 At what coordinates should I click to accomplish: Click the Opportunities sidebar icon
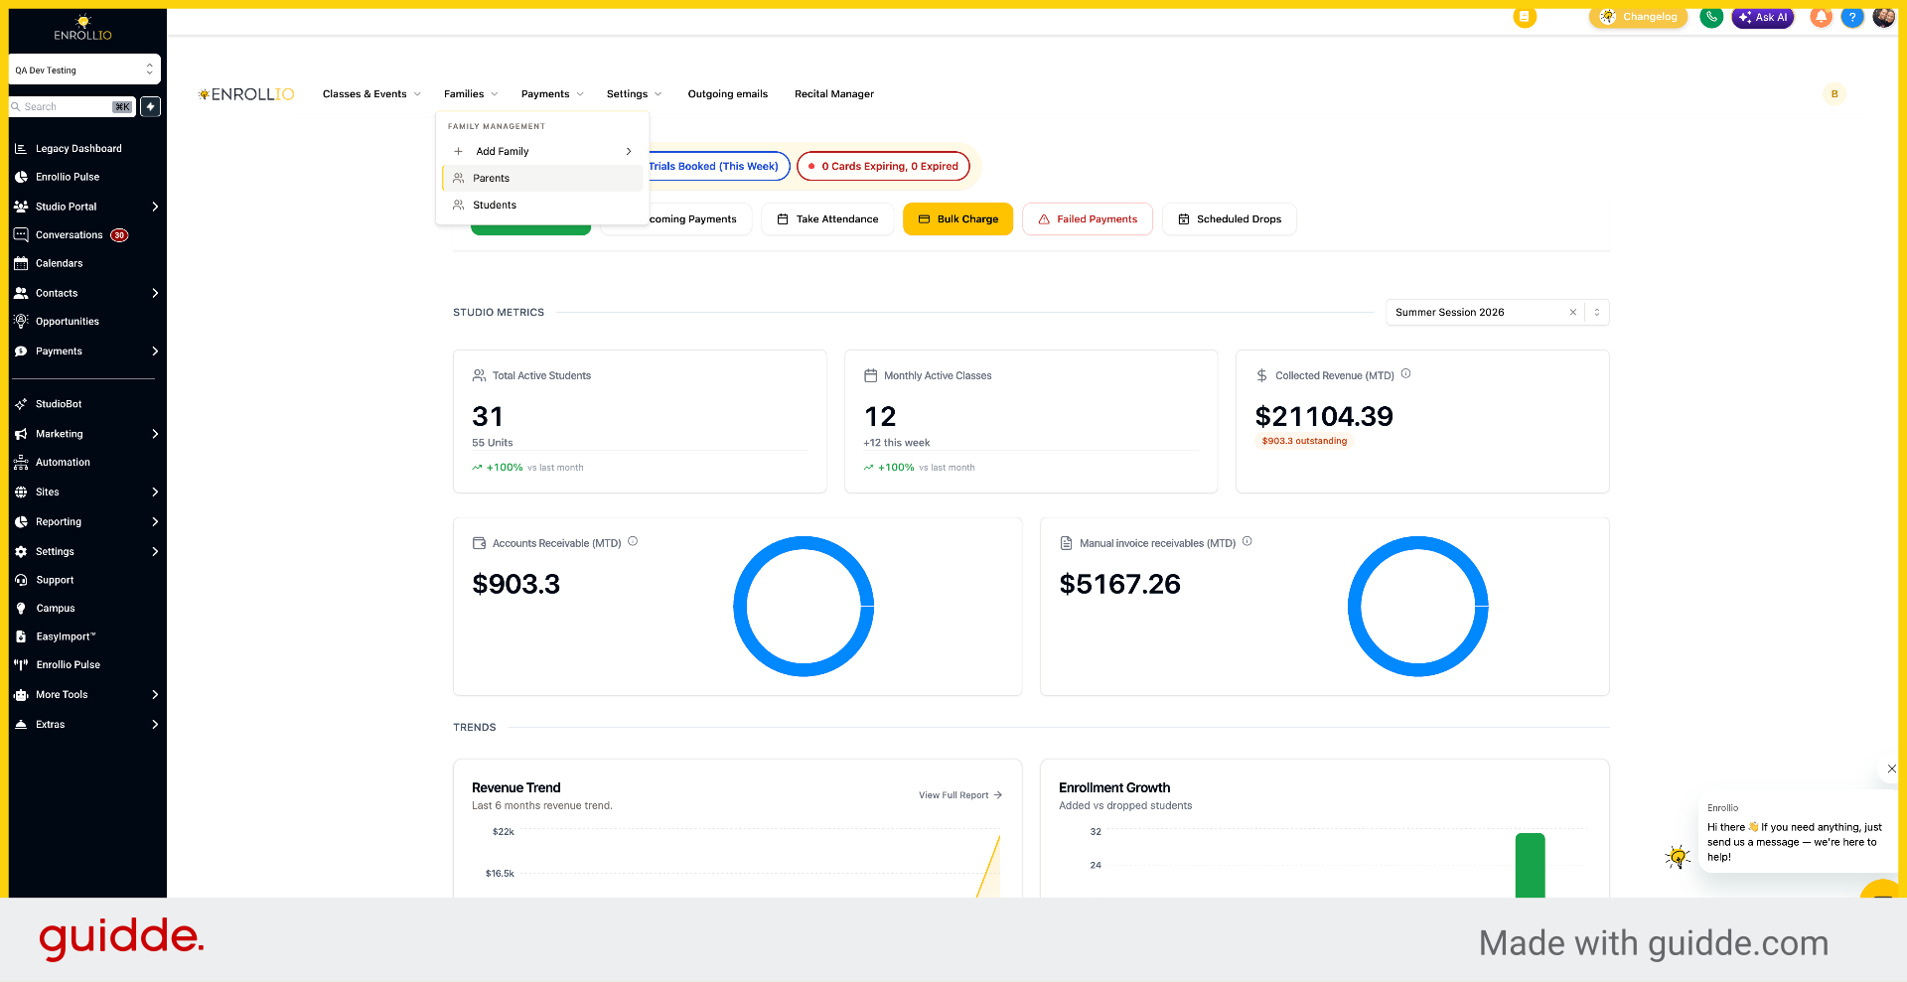(x=21, y=322)
